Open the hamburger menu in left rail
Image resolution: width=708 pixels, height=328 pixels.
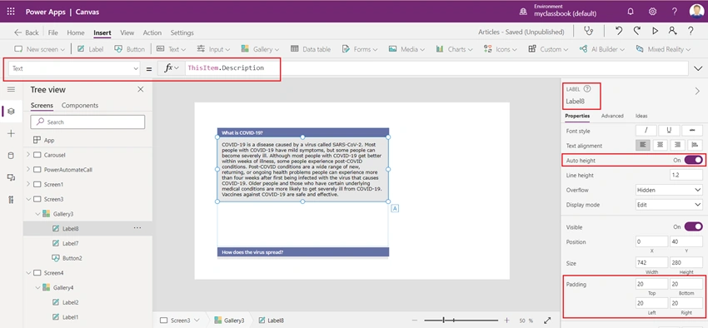[12, 89]
